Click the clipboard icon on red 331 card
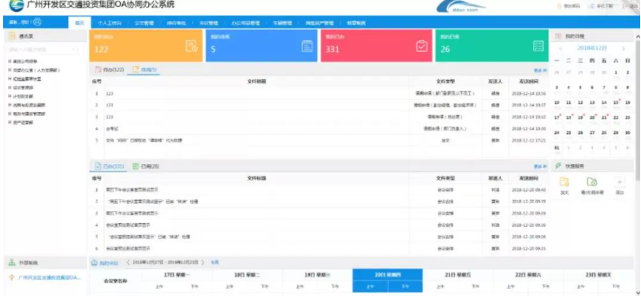This screenshot has height=301, width=641. click(422, 46)
